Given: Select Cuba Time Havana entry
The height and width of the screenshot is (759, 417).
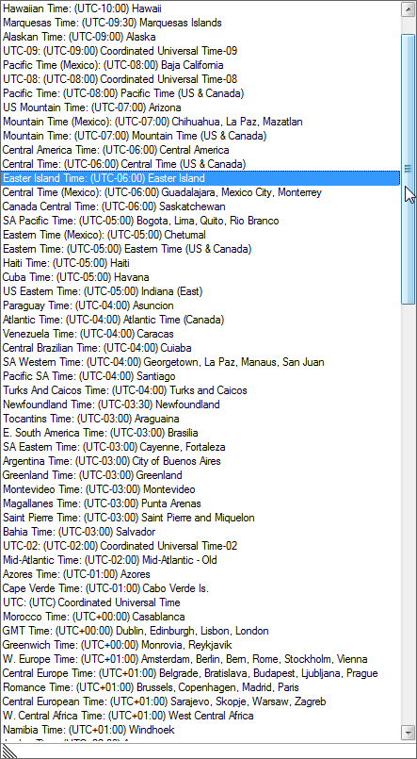Looking at the screenshot, I should (x=200, y=277).
